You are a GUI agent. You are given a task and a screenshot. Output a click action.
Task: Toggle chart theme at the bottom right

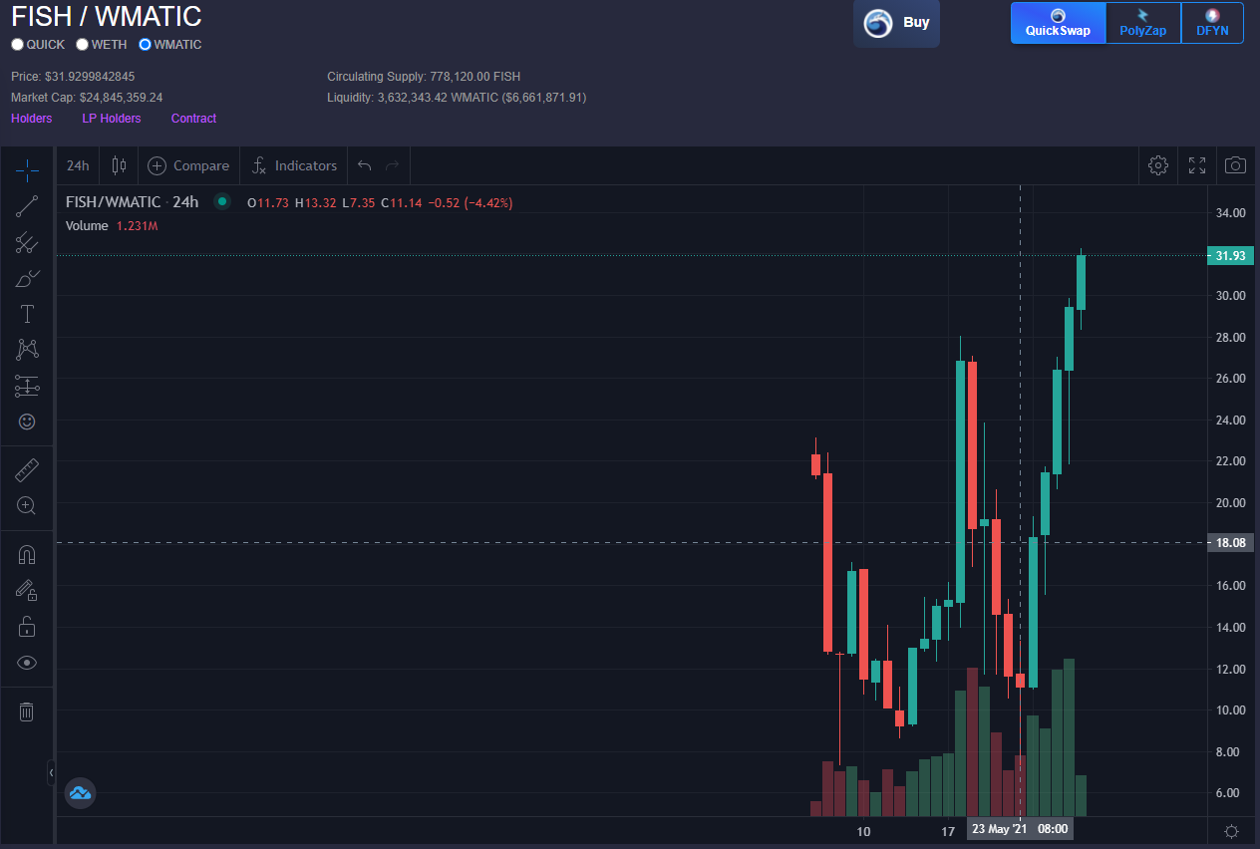tap(1231, 831)
